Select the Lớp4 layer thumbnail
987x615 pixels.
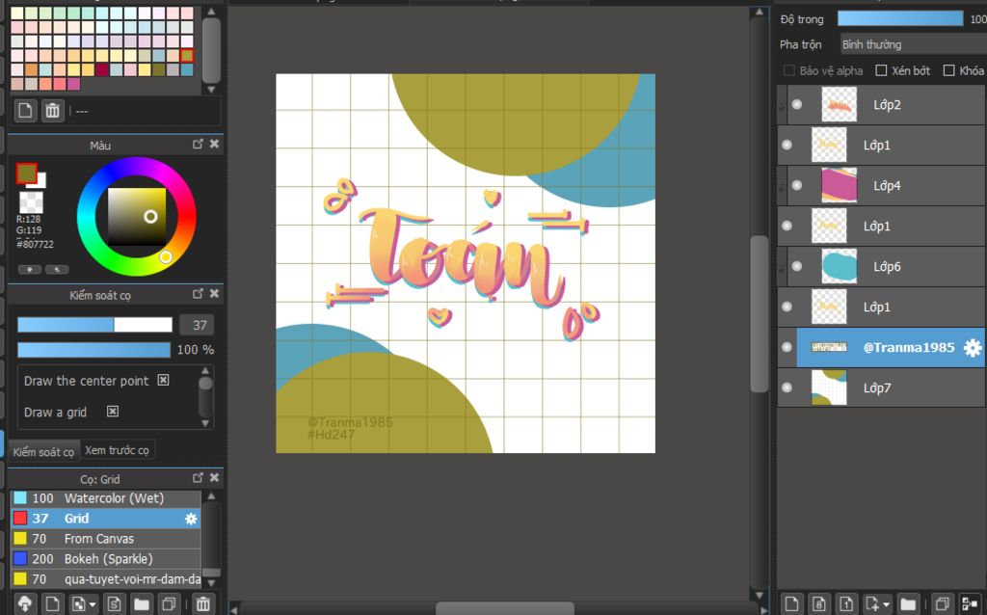coord(840,186)
